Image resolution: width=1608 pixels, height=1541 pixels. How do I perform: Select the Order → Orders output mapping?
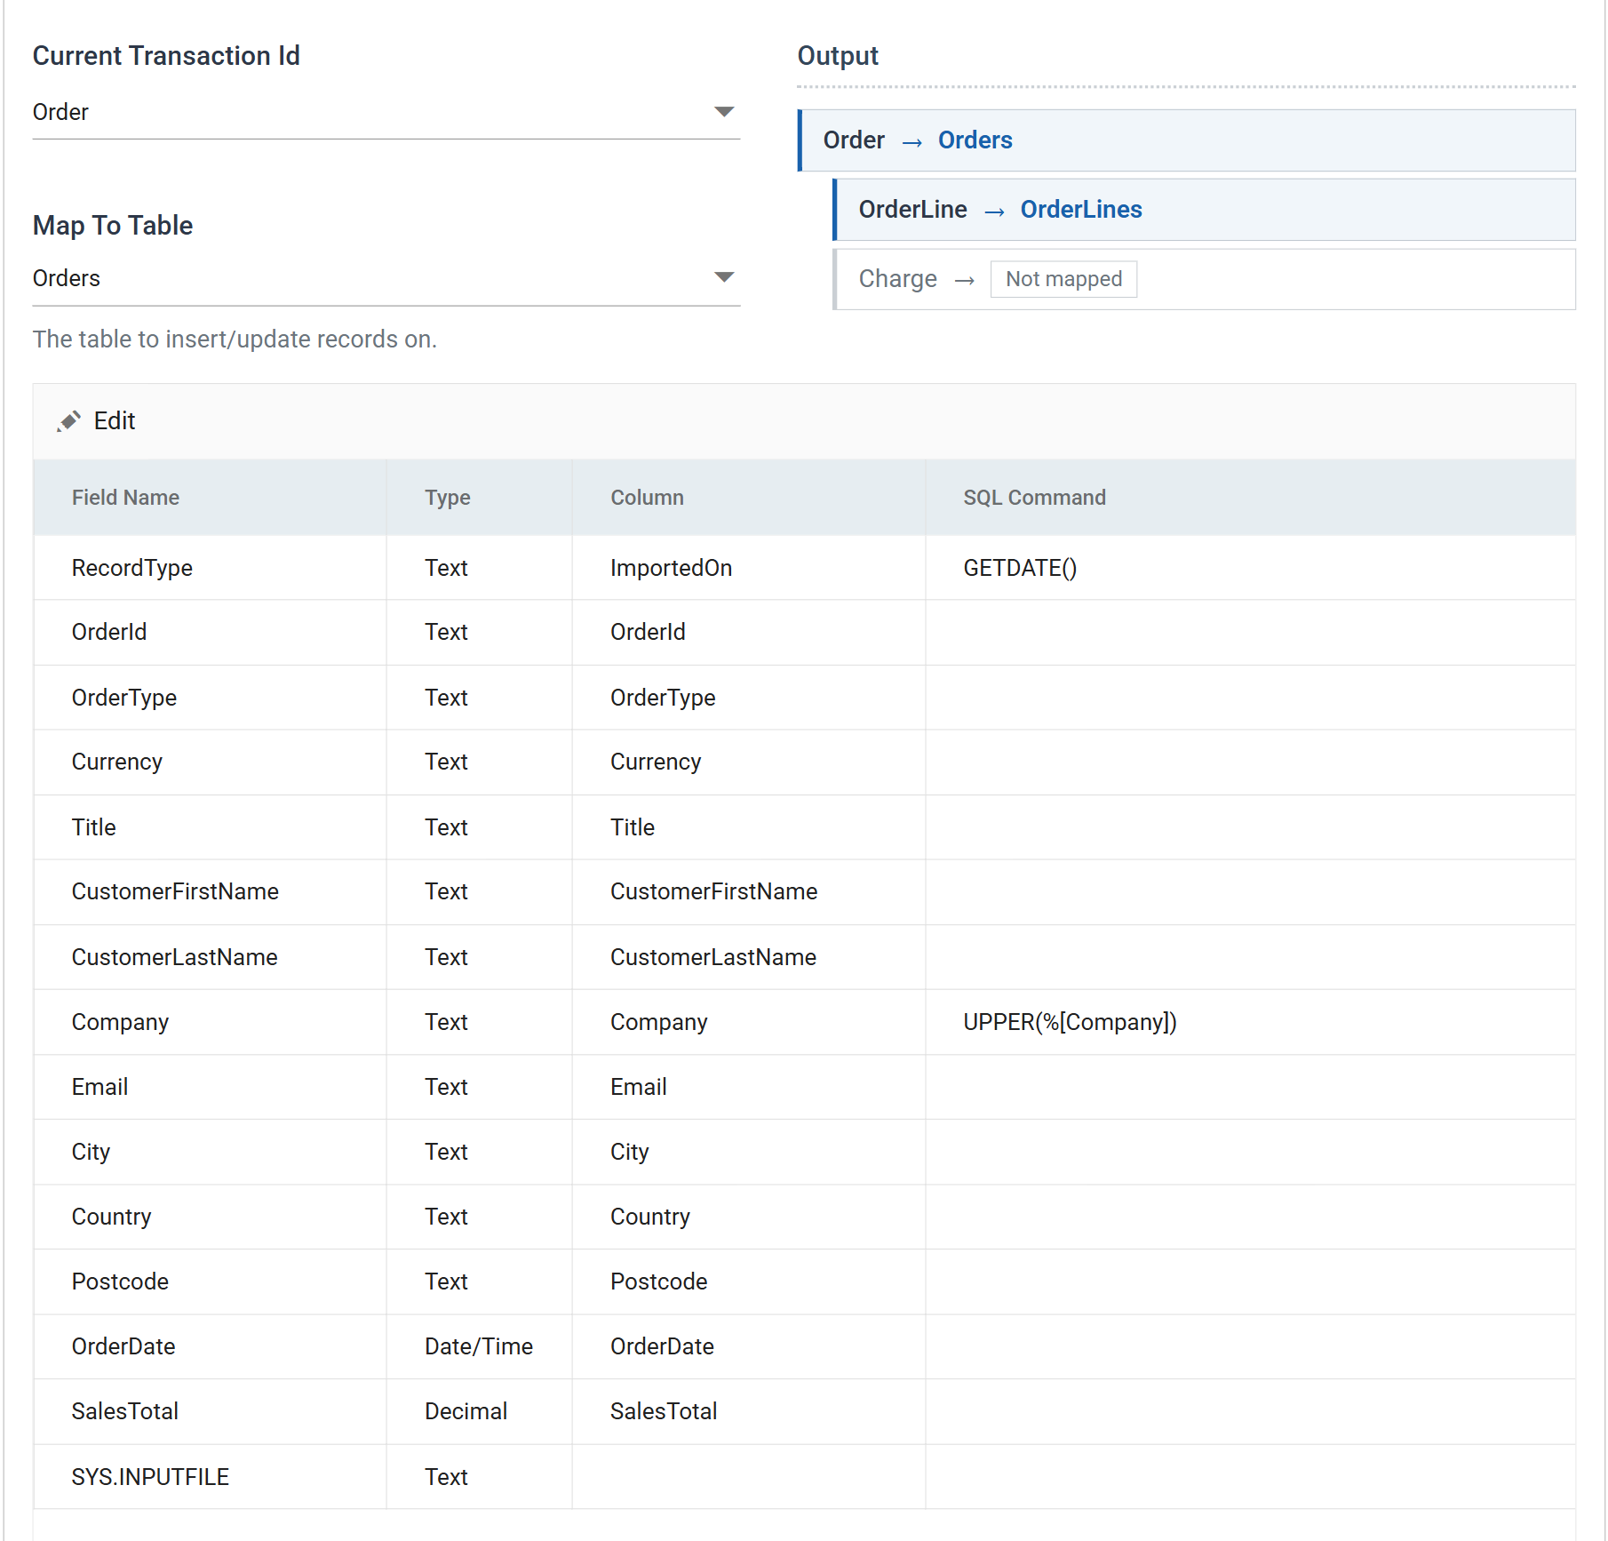pos(1187,140)
